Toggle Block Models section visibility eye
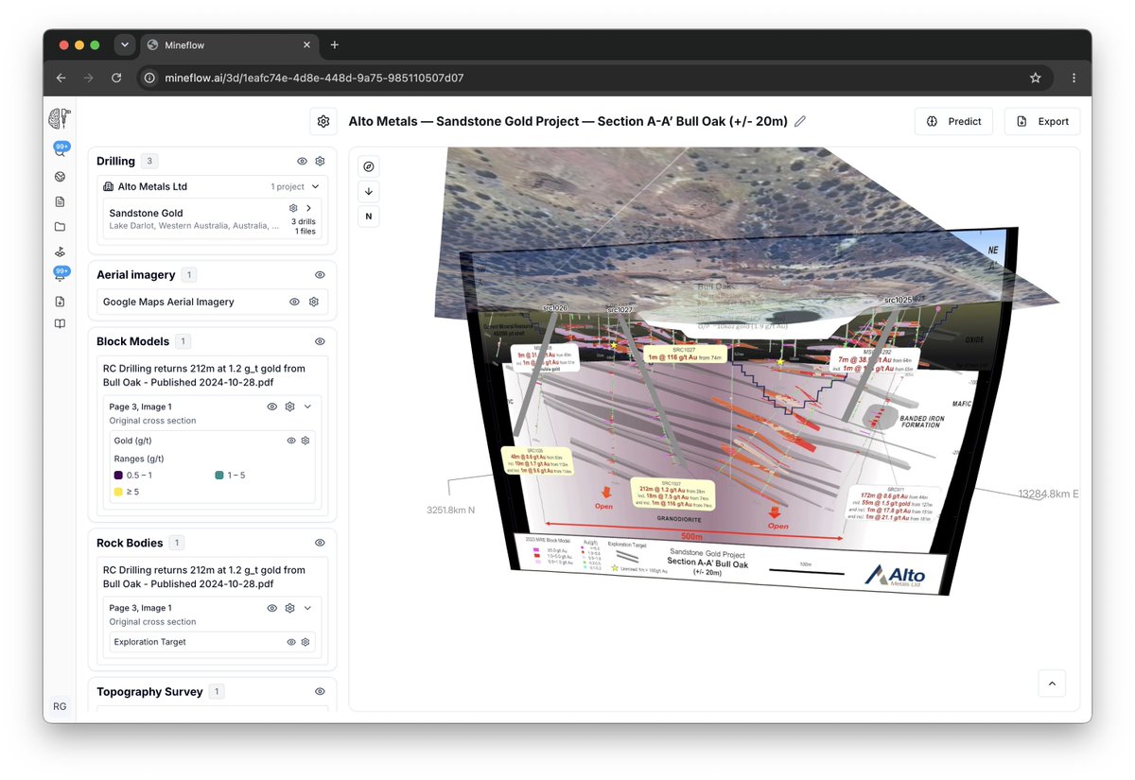The height and width of the screenshot is (780, 1135). click(320, 341)
